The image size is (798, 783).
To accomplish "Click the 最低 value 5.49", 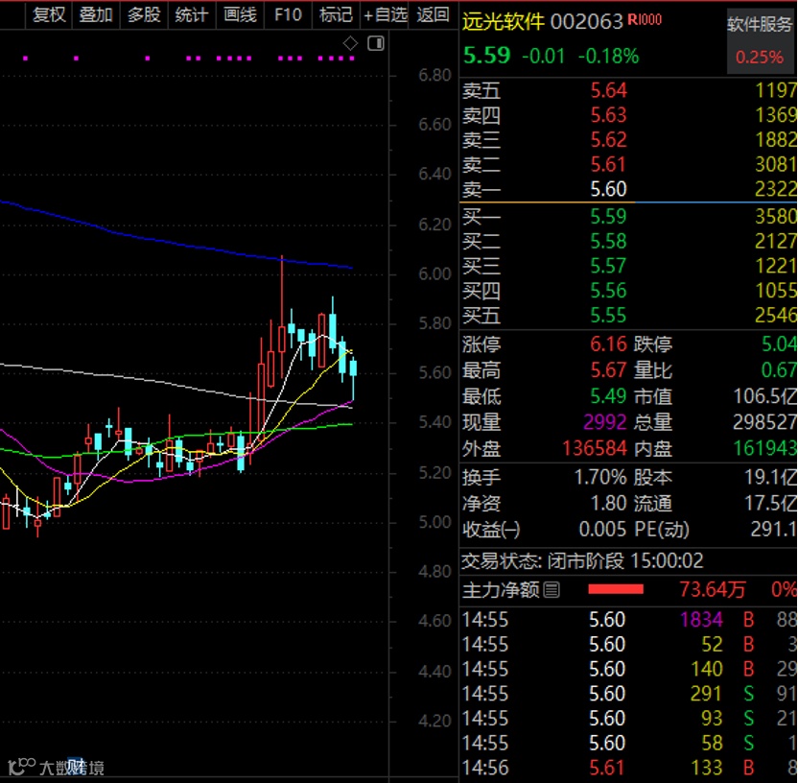I will [x=609, y=396].
